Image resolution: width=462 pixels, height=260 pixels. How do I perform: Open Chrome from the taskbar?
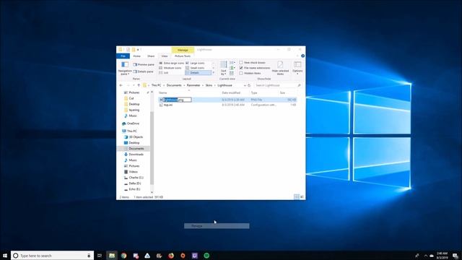point(123,256)
